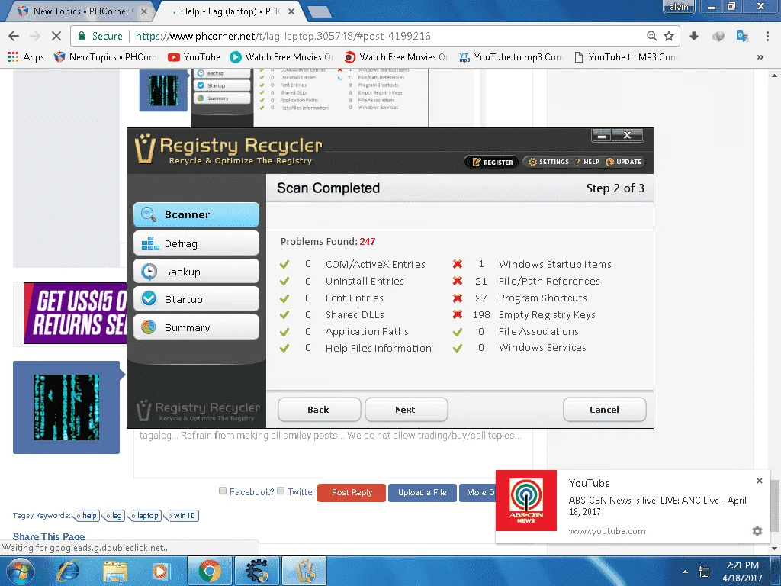Click the 'lag' tag link
This screenshot has height=586, width=781.
coord(114,515)
